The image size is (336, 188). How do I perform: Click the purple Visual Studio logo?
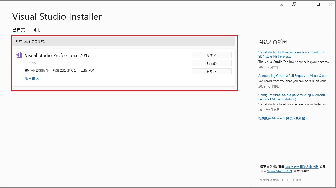[x=18, y=55]
